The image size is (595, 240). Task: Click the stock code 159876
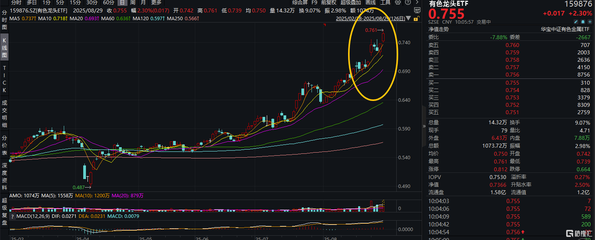click(579, 4)
